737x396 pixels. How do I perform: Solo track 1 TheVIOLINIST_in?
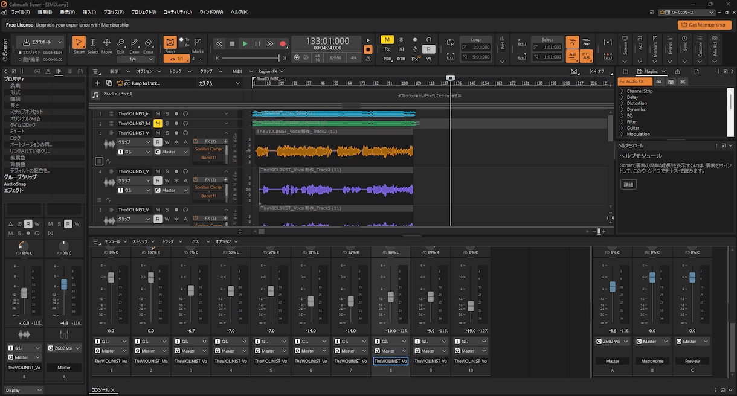(167, 113)
